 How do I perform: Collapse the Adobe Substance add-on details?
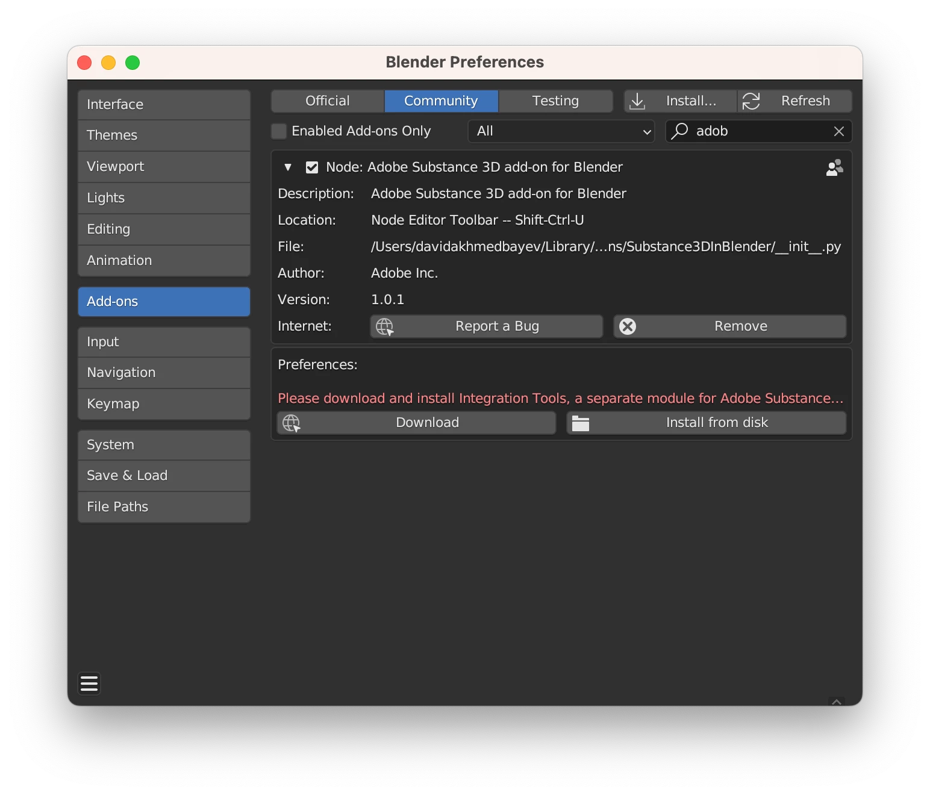(288, 167)
